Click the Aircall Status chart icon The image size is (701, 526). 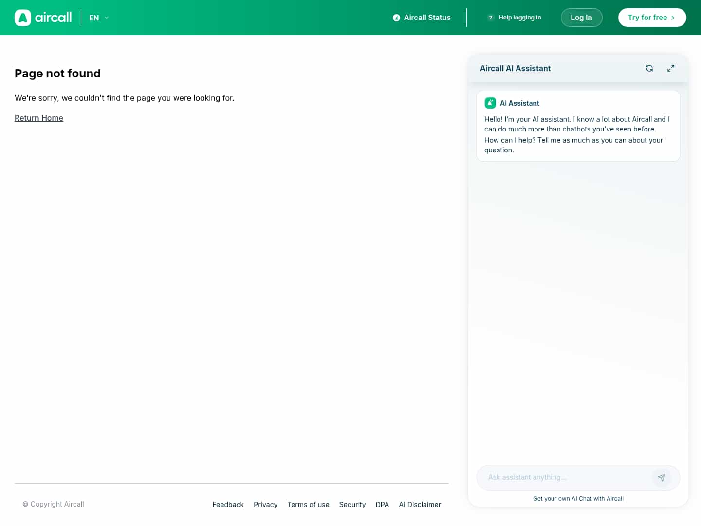coord(396,18)
